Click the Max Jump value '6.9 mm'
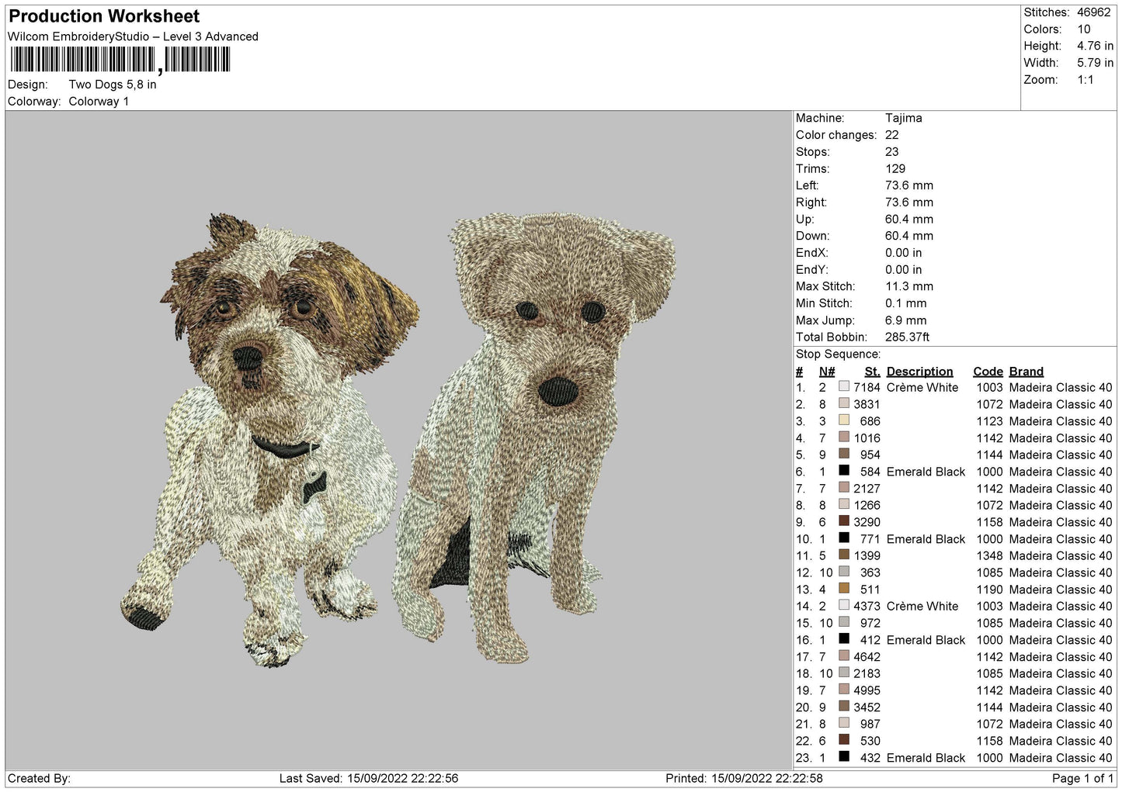The width and height of the screenshot is (1122, 792). (x=906, y=320)
